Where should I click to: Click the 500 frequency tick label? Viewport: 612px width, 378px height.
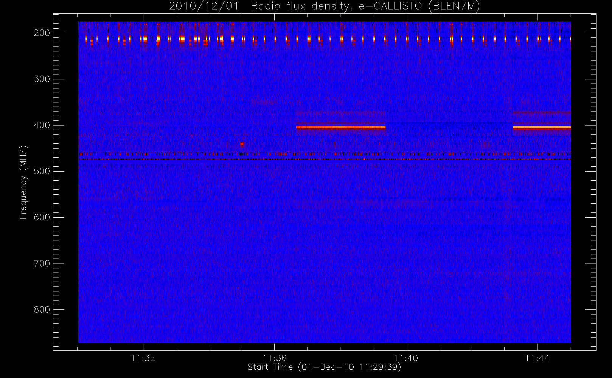point(42,171)
